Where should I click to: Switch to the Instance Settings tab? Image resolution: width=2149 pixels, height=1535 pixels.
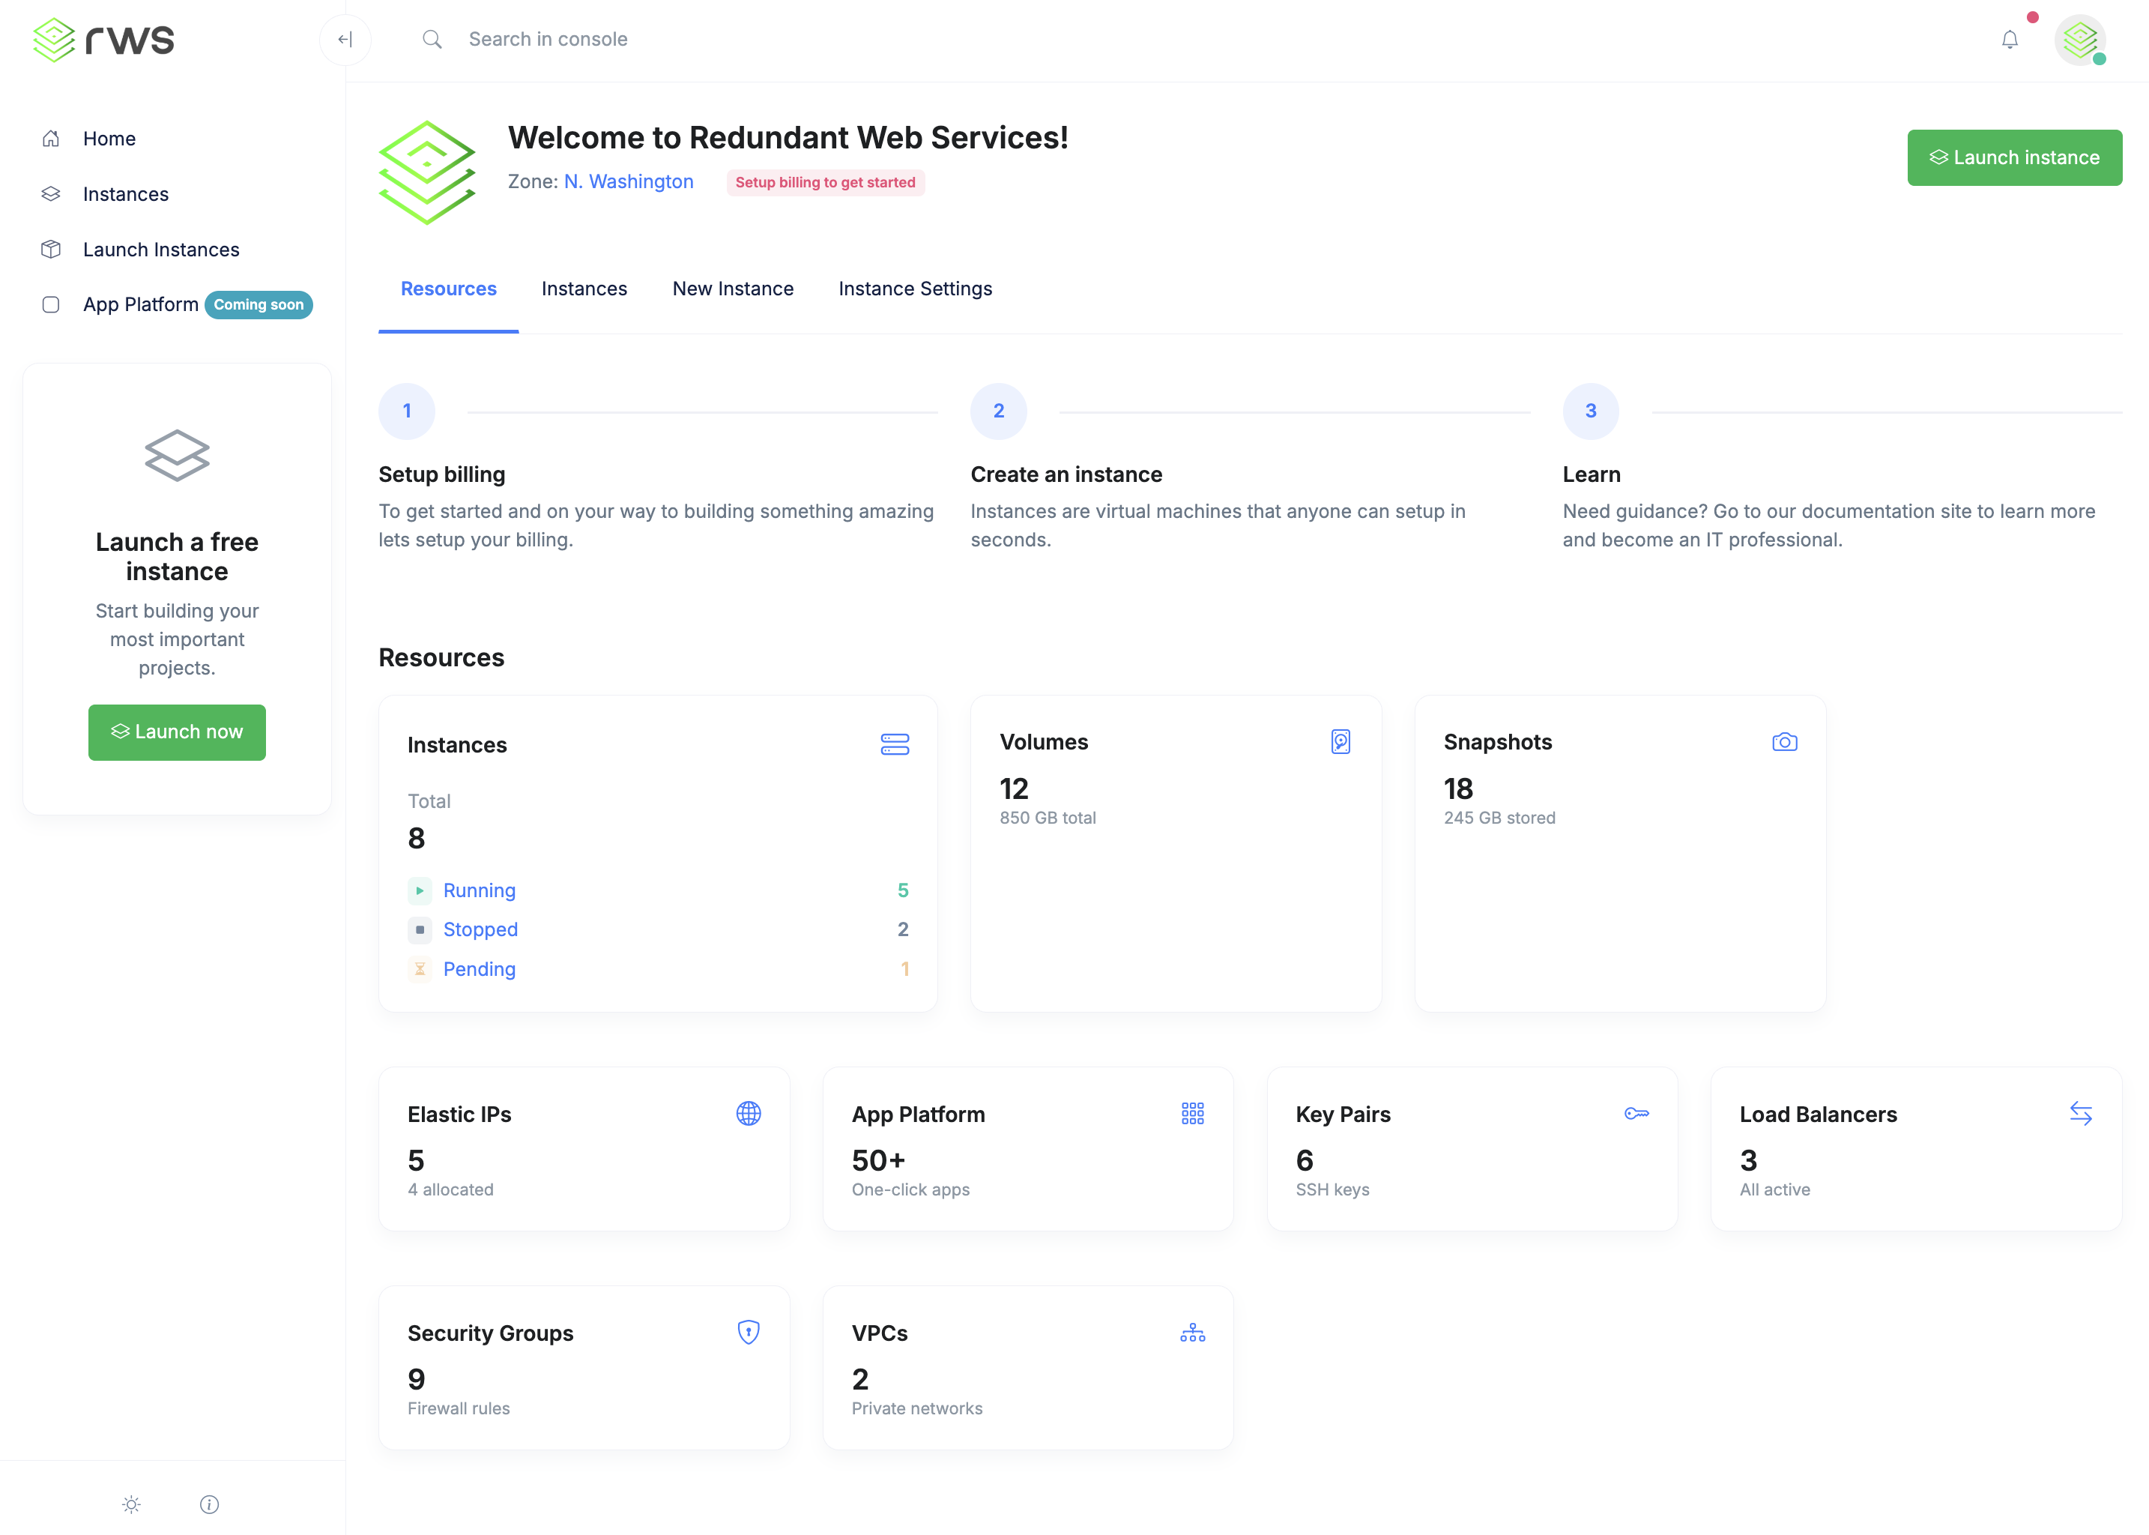[x=915, y=289]
